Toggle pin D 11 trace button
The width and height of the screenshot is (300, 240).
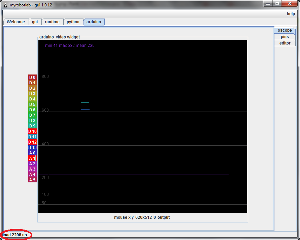[32, 137]
